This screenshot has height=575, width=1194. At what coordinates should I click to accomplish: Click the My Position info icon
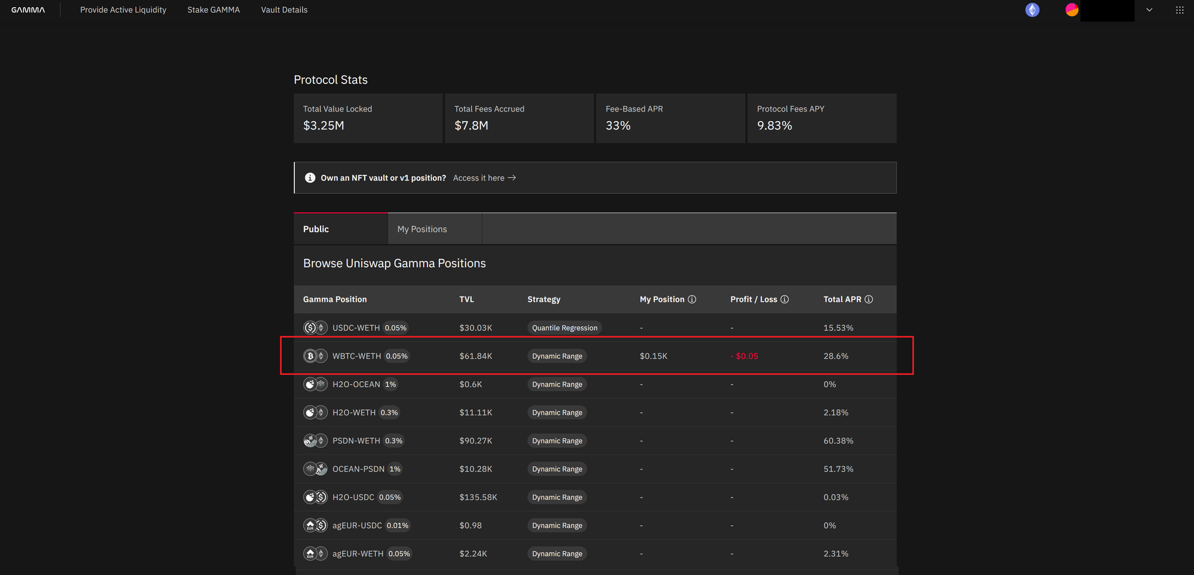[x=692, y=299]
